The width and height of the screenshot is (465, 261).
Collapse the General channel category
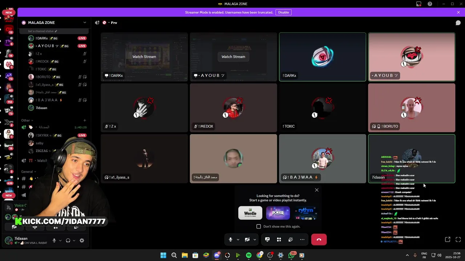(29, 171)
